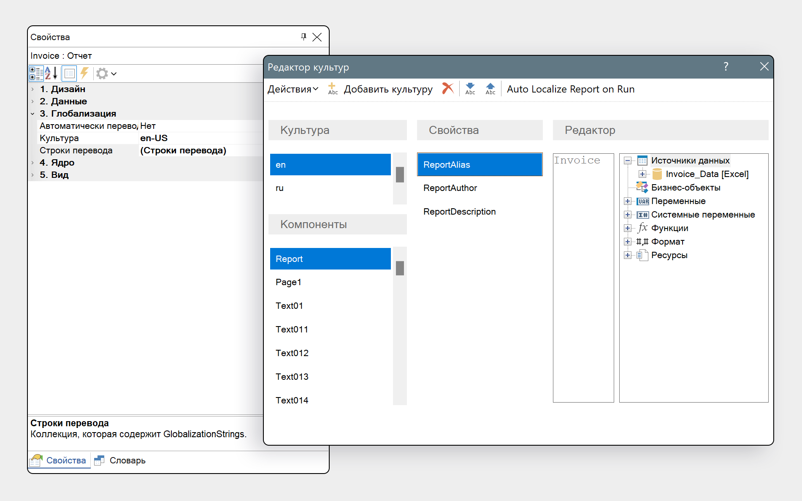The width and height of the screenshot is (802, 501).
Task: Close the Редактор культур dialog
Action: [764, 66]
